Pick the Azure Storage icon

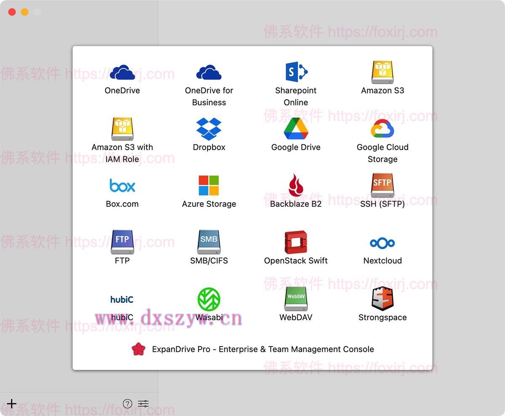click(209, 185)
